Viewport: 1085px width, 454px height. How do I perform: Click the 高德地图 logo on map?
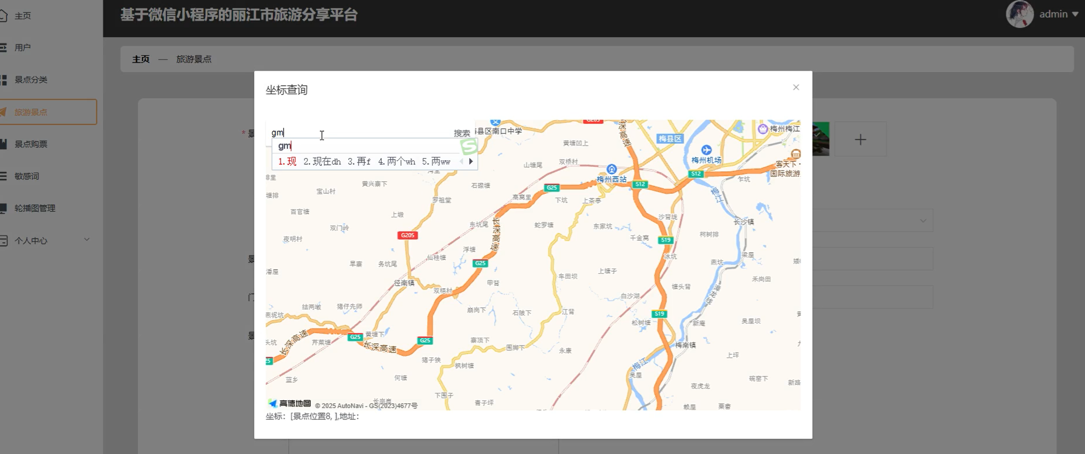coord(289,403)
